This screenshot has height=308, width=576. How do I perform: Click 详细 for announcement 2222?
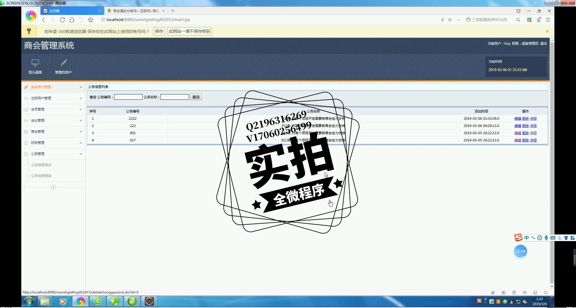pyautogui.click(x=533, y=119)
